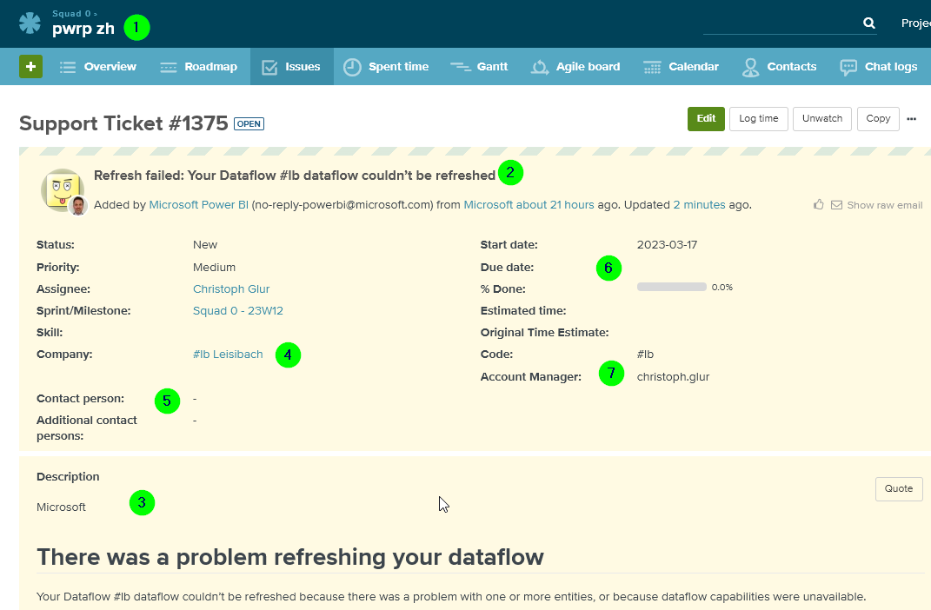Screen dimensions: 931x610
Task: Go to the Contacts tab
Action: coord(779,66)
